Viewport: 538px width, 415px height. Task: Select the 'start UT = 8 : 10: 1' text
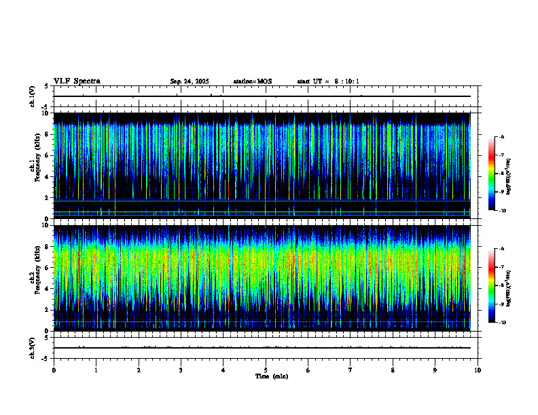click(x=328, y=81)
